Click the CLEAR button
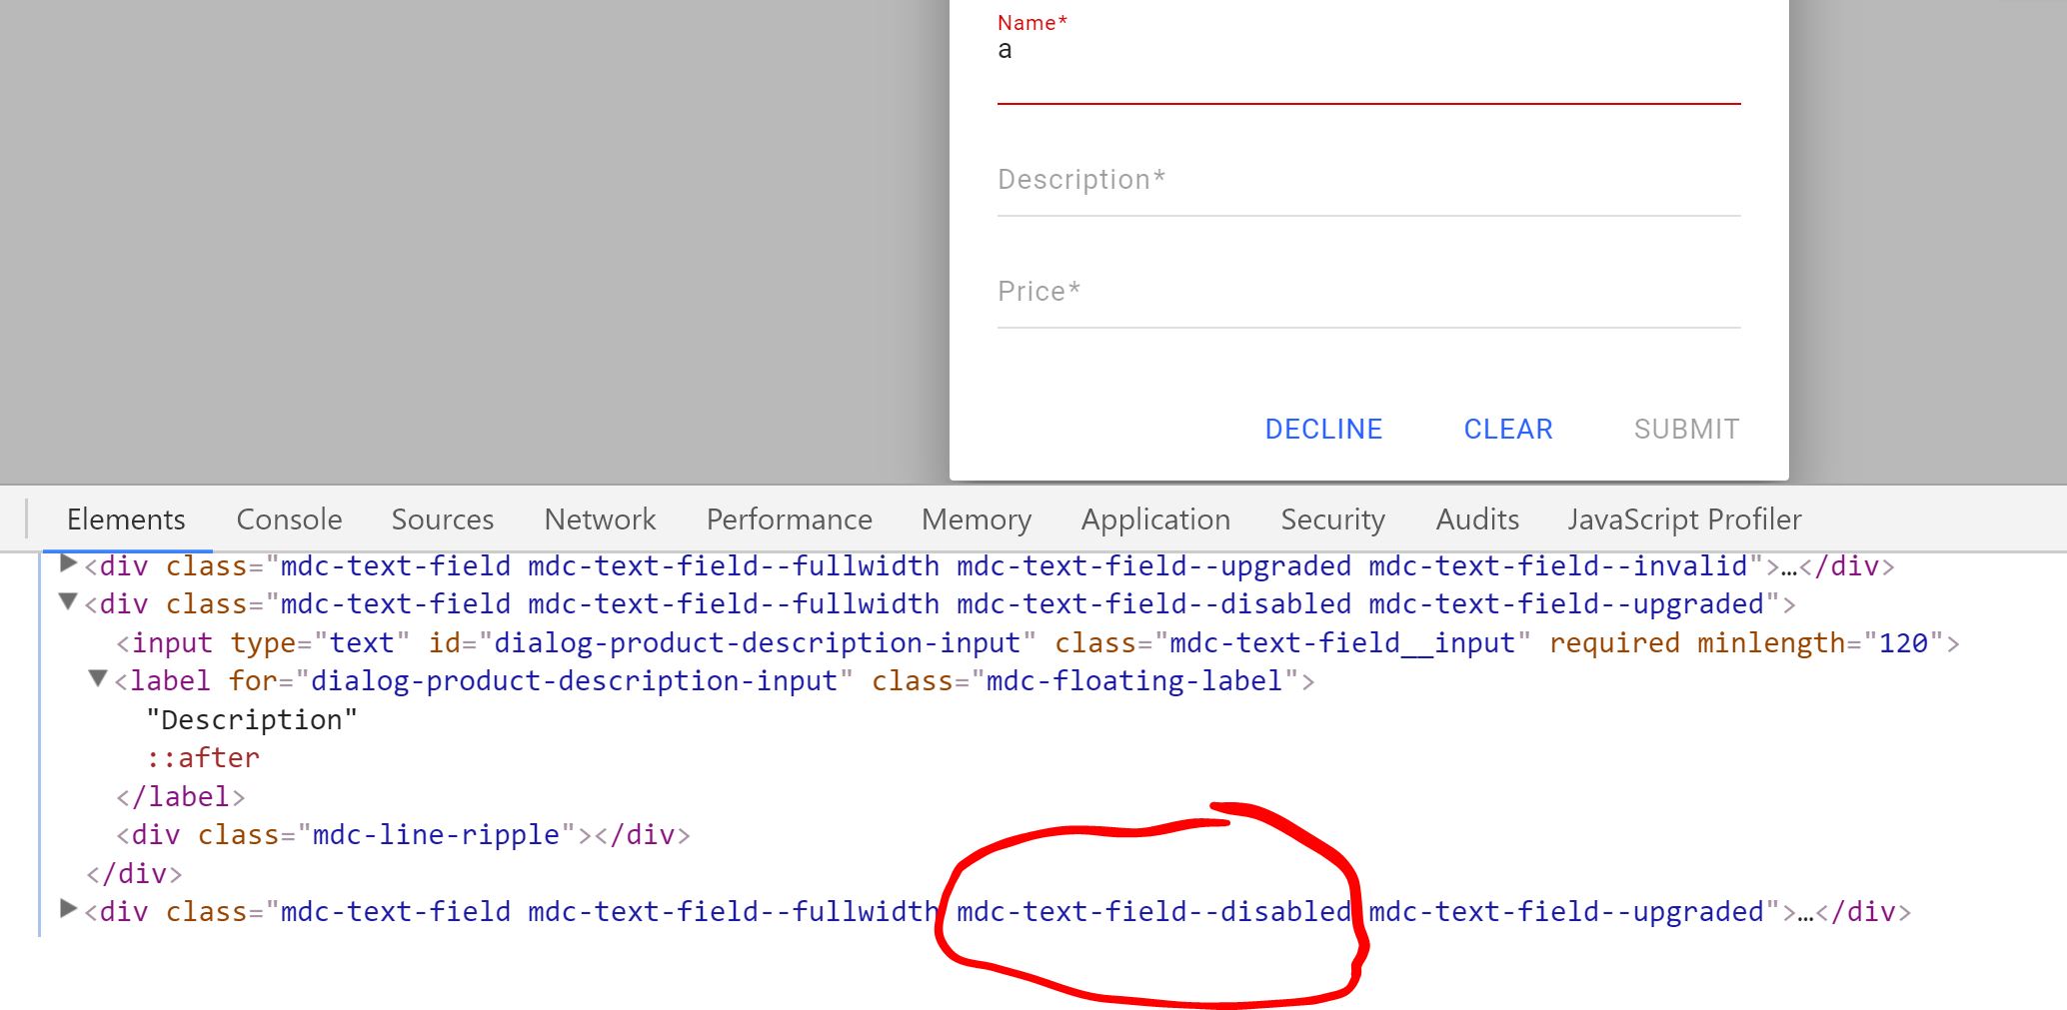Screen dimensions: 2067x1010 pyautogui.click(x=1507, y=429)
